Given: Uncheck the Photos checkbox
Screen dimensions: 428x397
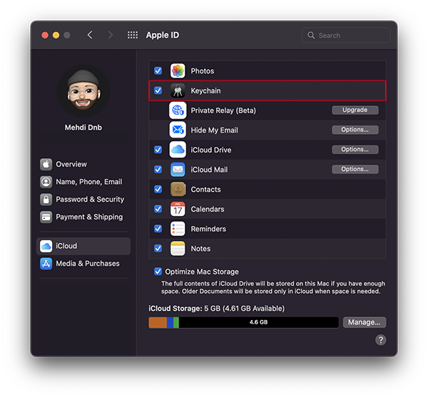Looking at the screenshot, I should 158,71.
